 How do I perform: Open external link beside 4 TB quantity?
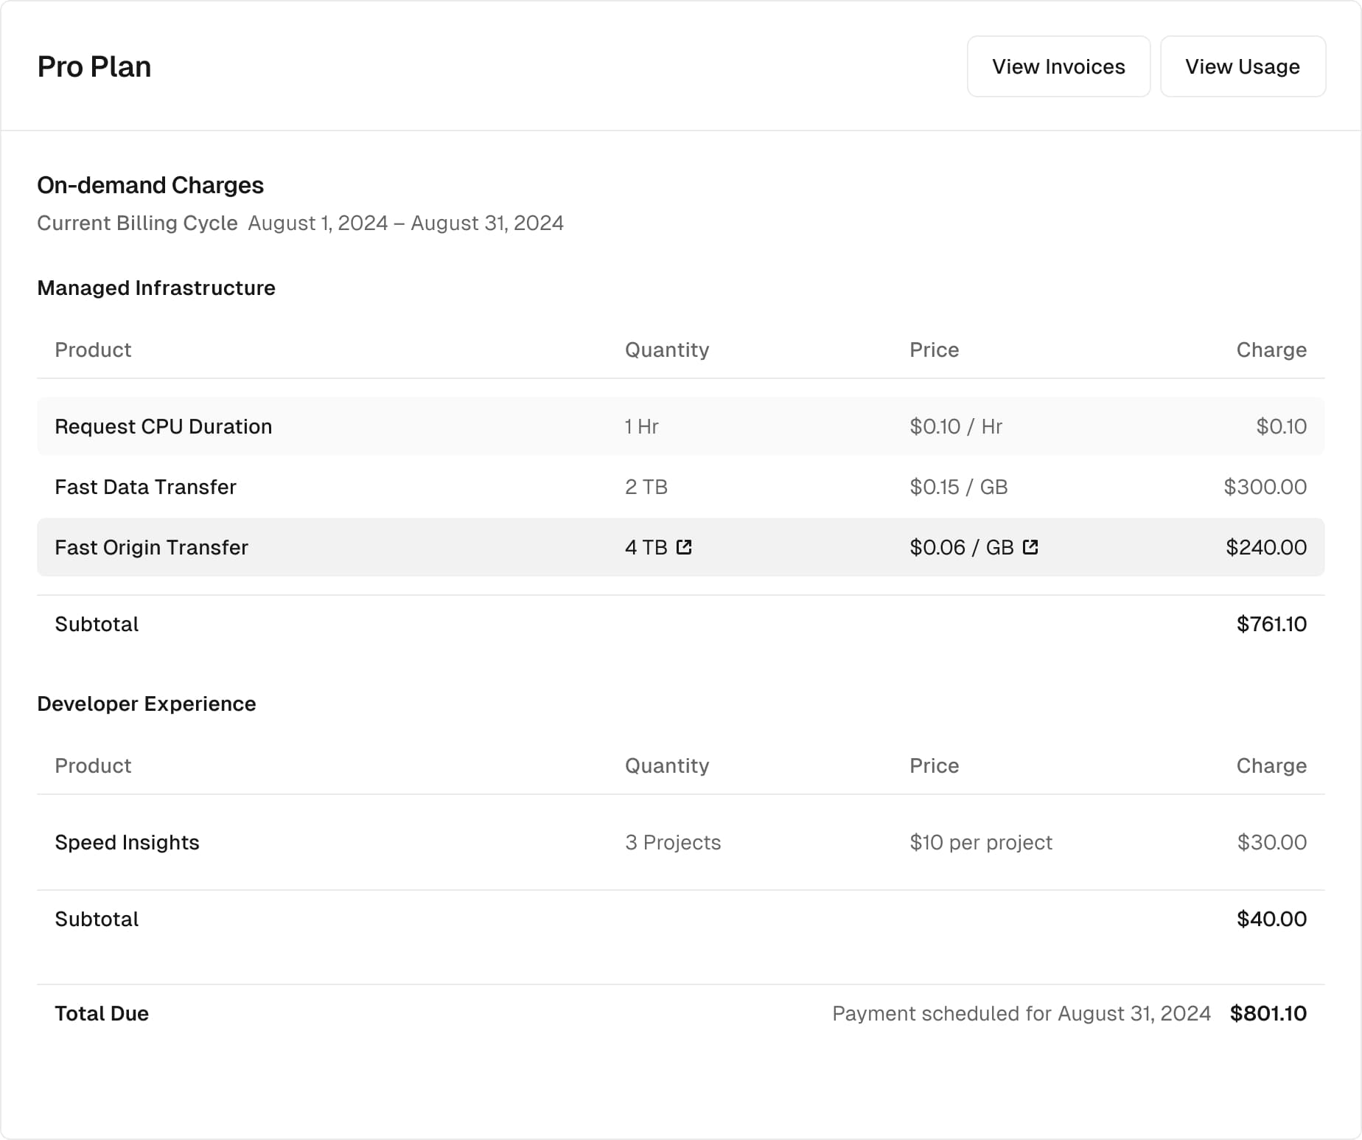coord(685,547)
